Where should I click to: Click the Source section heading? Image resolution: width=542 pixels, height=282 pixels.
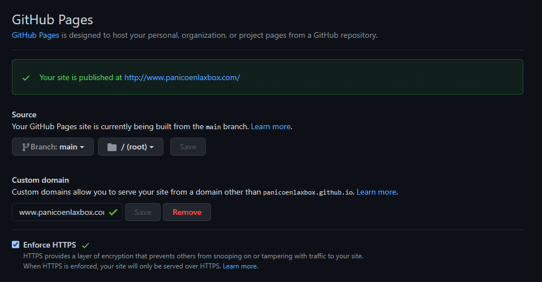[x=24, y=114]
